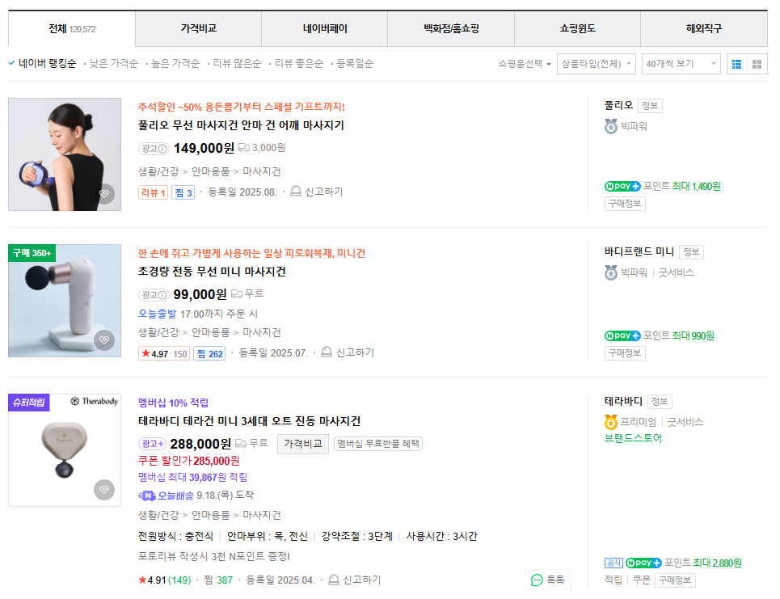Switch to 해외직구 tab
This screenshot has width=780, height=599.
[704, 29]
